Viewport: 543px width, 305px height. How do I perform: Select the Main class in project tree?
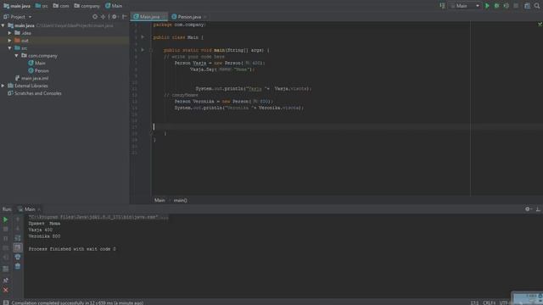36,64
